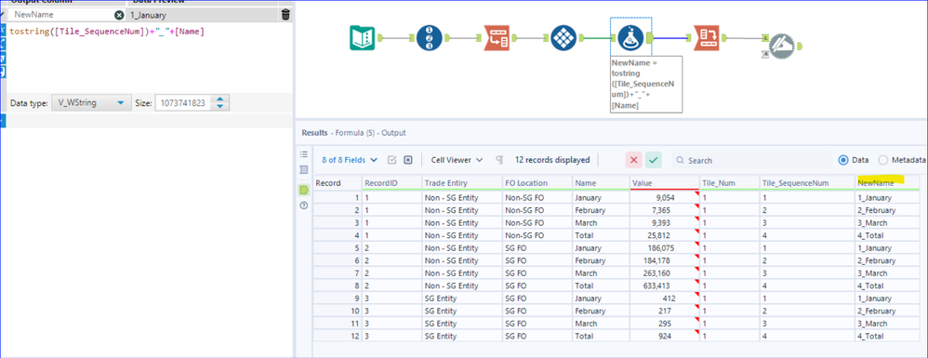Click the Tile_SequenceNum column header
The height and width of the screenshot is (358, 928).
[807, 183]
